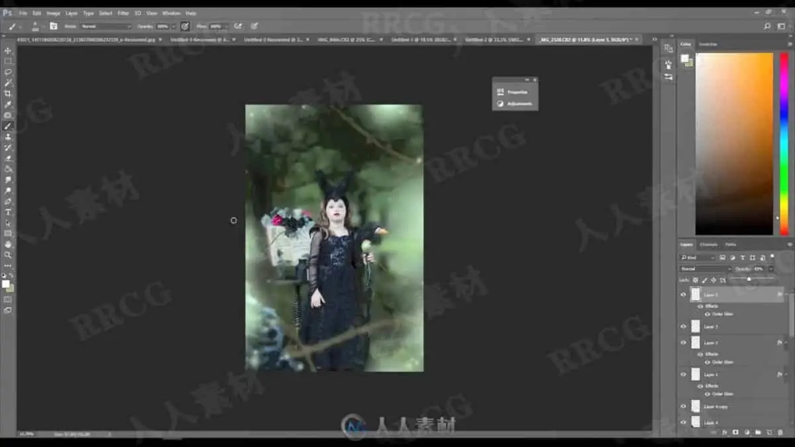Open the Layer menu
This screenshot has height=447, width=795.
tap(72, 13)
